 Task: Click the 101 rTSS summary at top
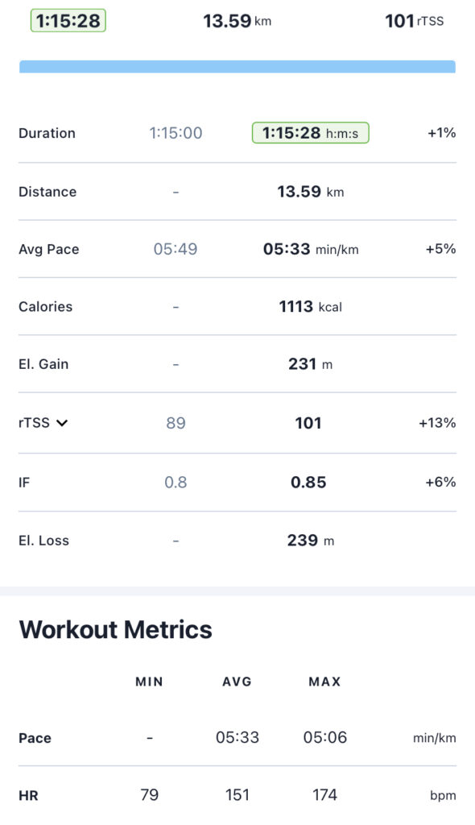coord(415,21)
